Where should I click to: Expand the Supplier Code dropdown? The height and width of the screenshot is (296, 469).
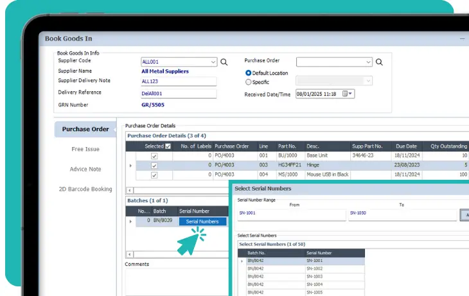tap(213, 62)
